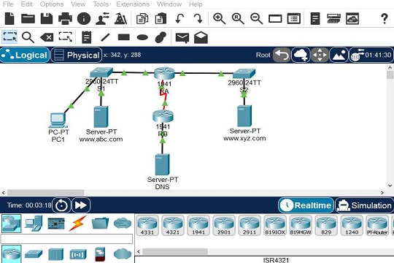Click the Copy icon in toolbar
The height and width of the screenshot is (263, 394).
tap(142, 19)
